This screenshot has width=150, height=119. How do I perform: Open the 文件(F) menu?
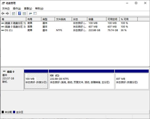click(x=6, y=8)
